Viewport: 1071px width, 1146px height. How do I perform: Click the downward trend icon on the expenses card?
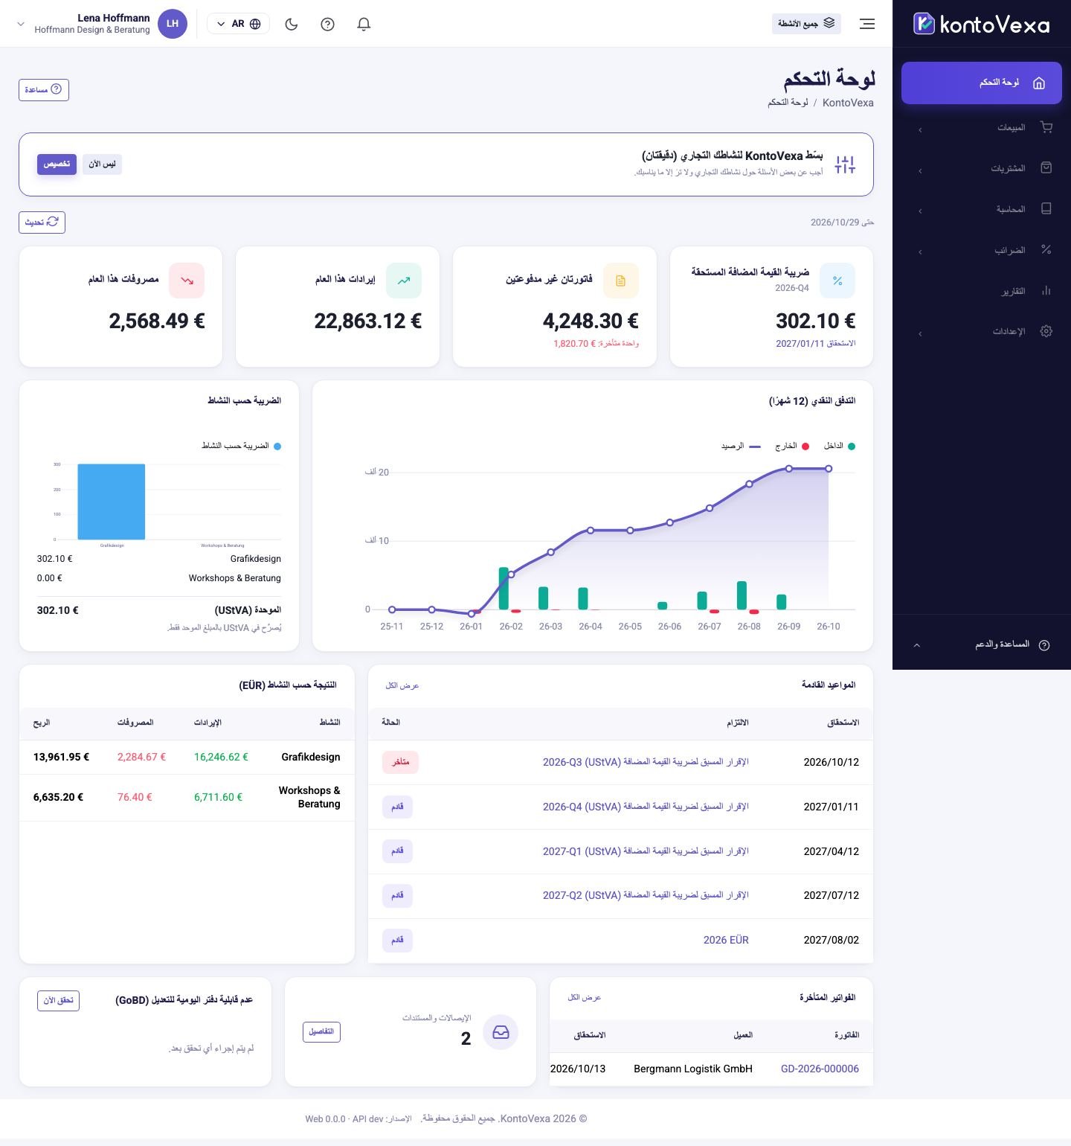pyautogui.click(x=187, y=281)
